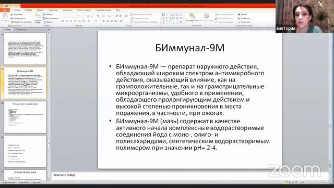Justify the text
Viewport: 334px width, 188px height.
(116, 21)
